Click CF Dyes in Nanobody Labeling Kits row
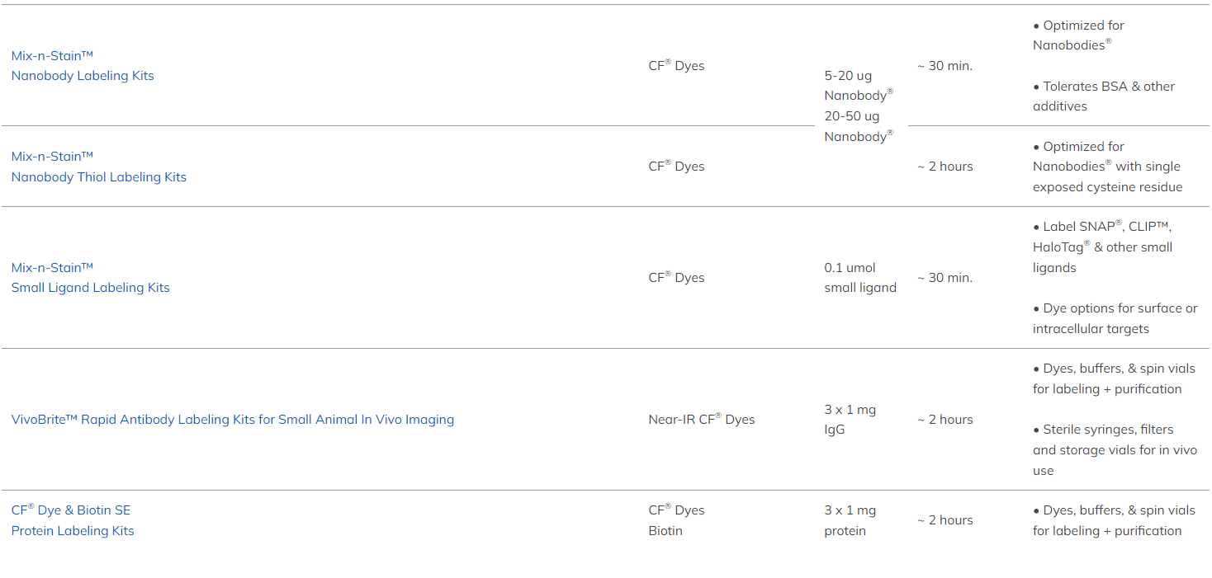The width and height of the screenshot is (1212, 578). pos(676,66)
